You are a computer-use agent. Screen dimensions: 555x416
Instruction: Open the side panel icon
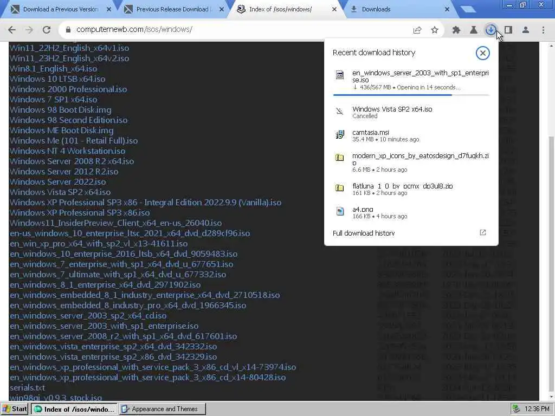click(508, 30)
